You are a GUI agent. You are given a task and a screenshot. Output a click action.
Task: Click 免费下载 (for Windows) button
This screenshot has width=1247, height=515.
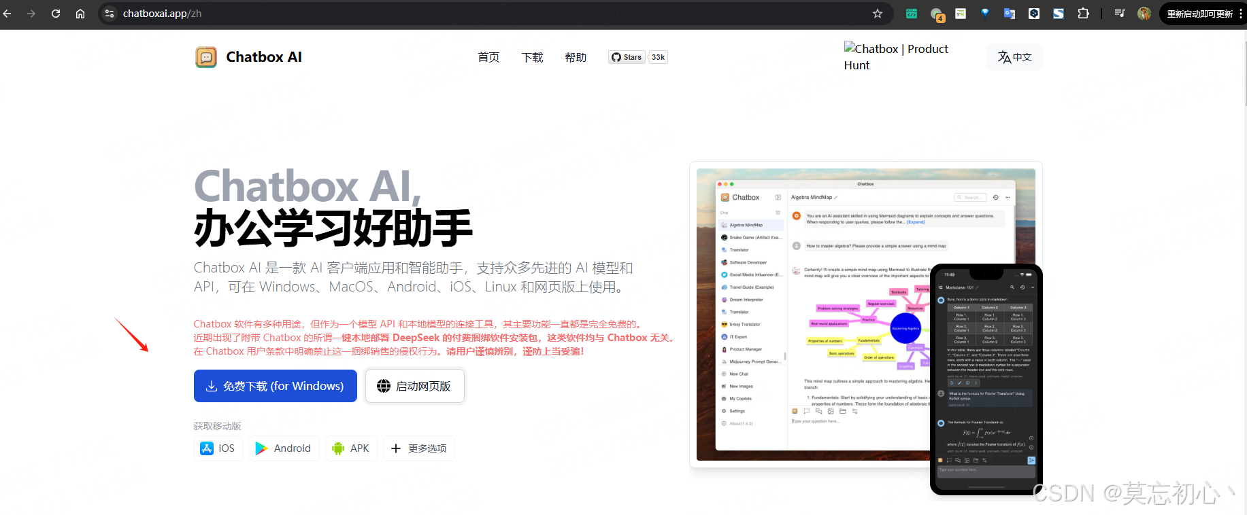tap(276, 386)
